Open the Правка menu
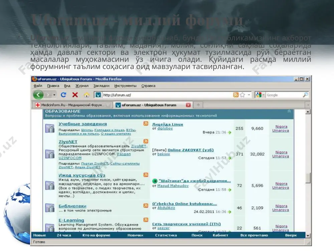 coord(53,86)
